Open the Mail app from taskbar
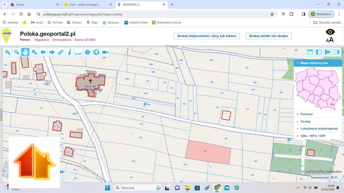344x193 pixels. tap(227, 188)
